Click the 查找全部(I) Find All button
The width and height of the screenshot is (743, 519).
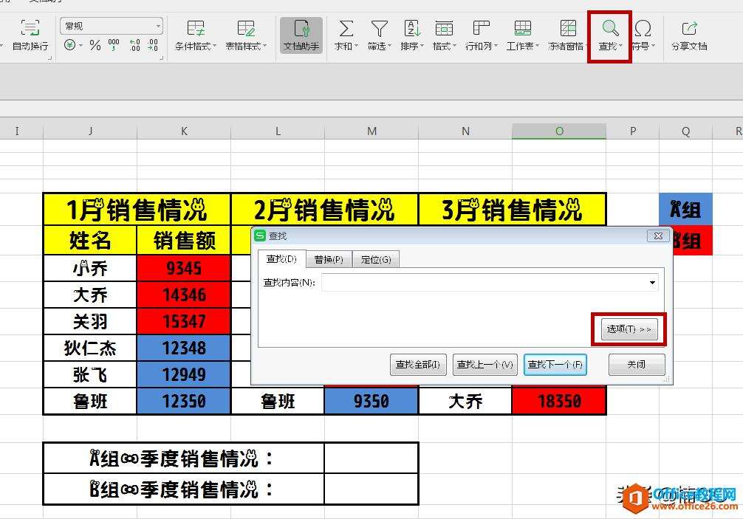tap(417, 365)
